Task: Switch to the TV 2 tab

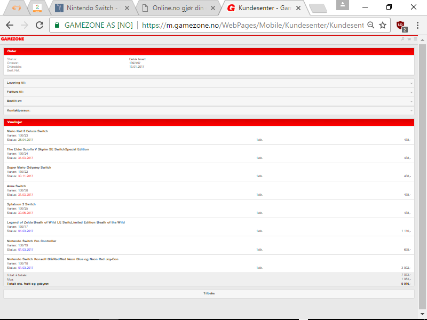Action: pyautogui.click(x=37, y=8)
